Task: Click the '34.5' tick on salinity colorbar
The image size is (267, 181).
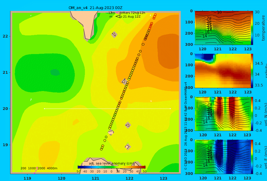Action: click(x=259, y=63)
